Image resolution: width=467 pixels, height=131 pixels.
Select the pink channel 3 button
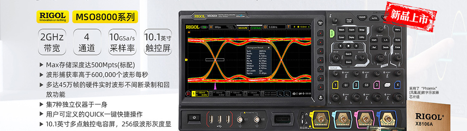pos(376,85)
